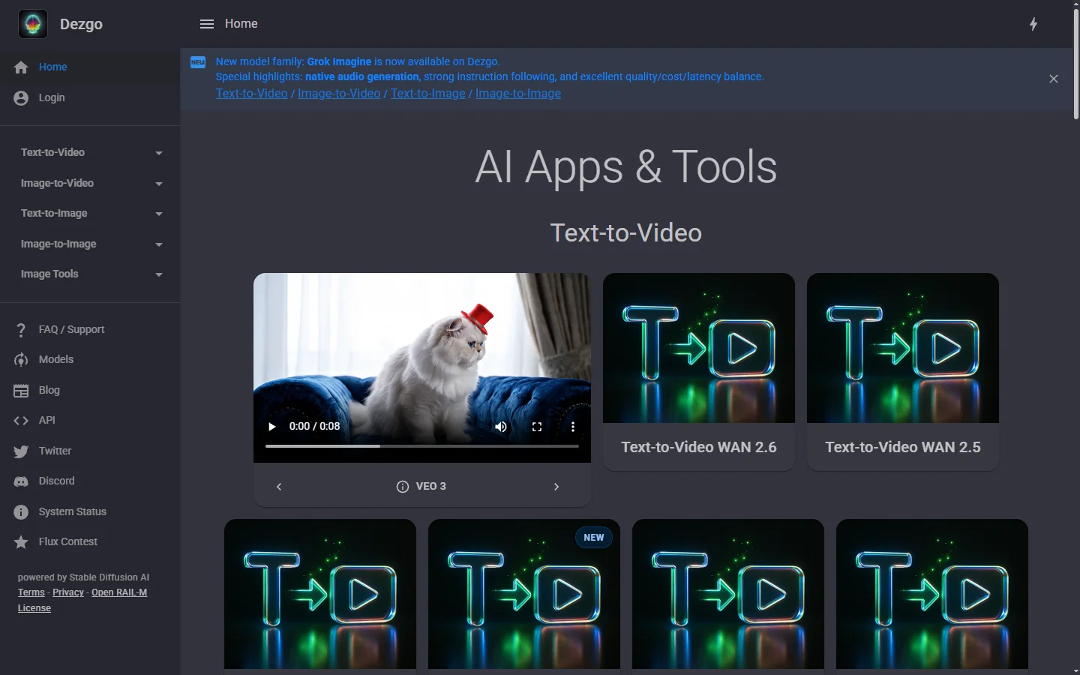Follow the Image-to-Video banner link

[x=339, y=93]
